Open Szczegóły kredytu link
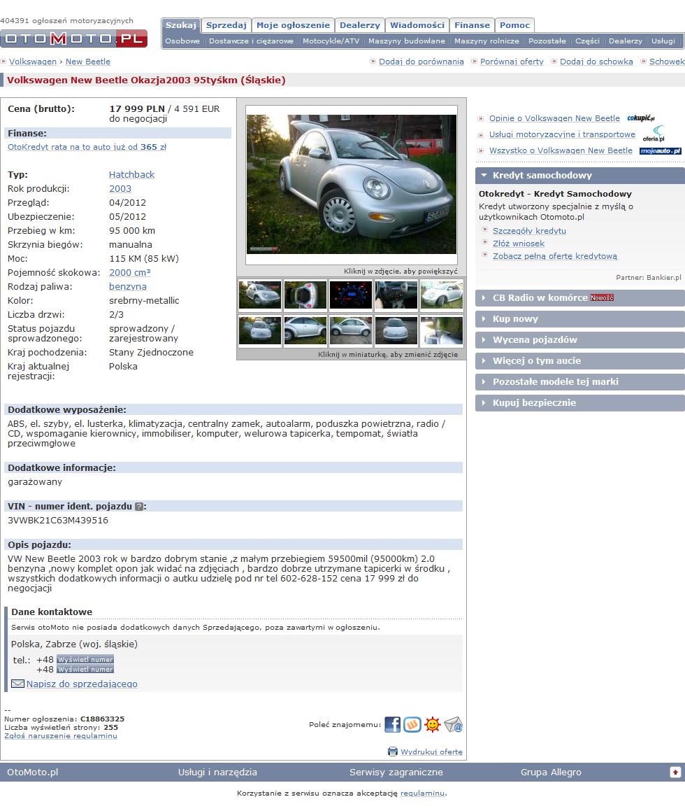 point(530,231)
